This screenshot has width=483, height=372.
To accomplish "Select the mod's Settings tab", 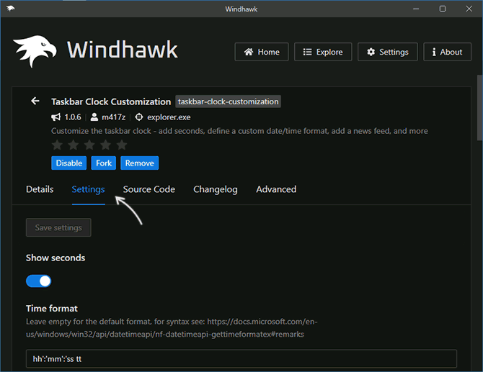I will (89, 189).
